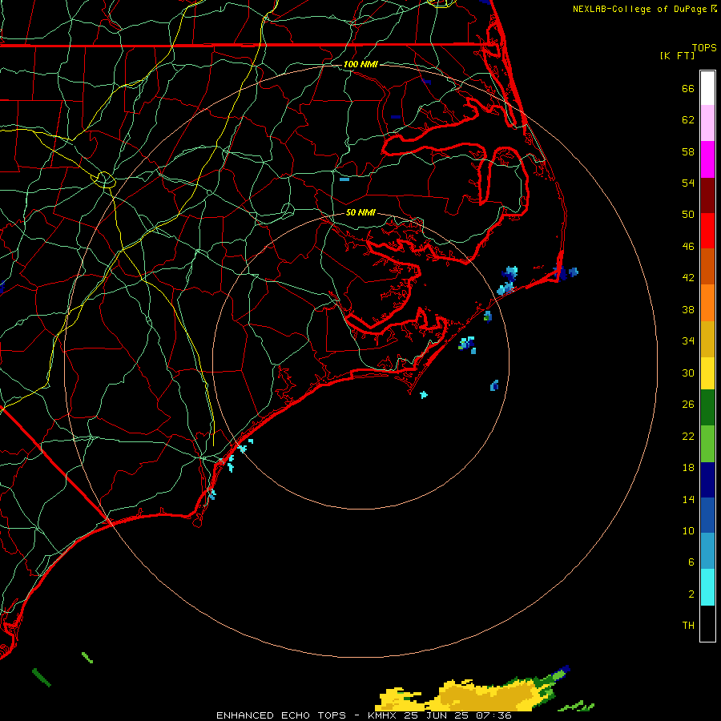Click the '58' legend scale value
The image size is (721, 721).
pos(688,151)
